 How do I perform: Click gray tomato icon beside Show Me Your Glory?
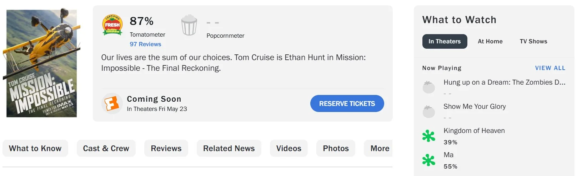429,111
